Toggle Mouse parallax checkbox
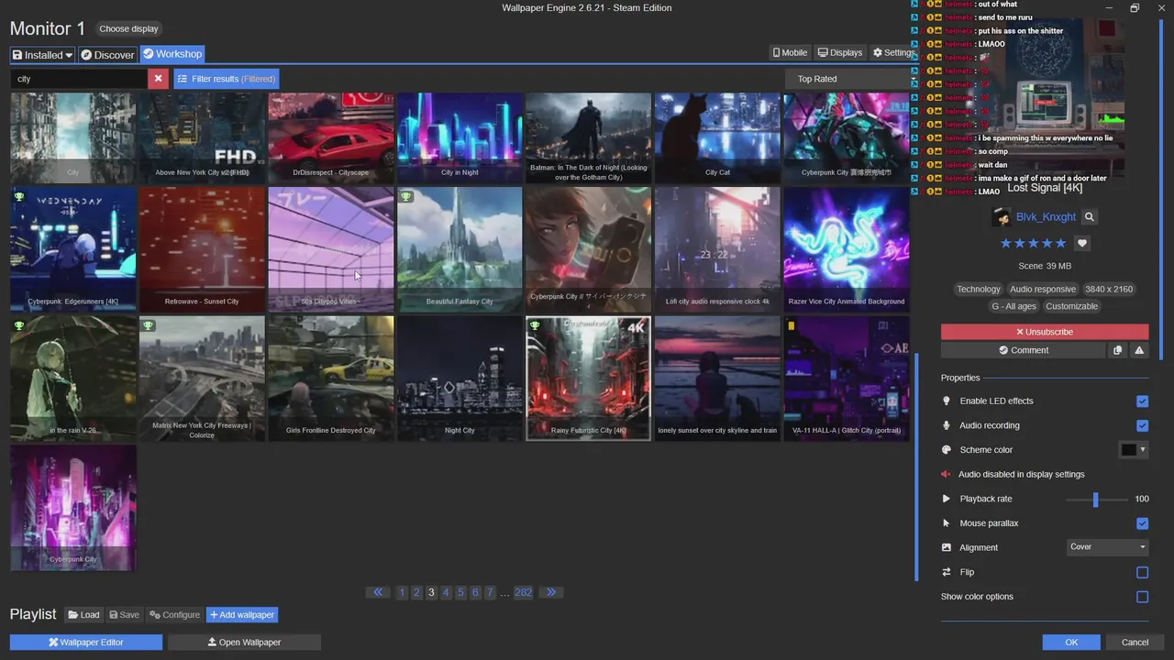1174x660 pixels. pos(1142,523)
